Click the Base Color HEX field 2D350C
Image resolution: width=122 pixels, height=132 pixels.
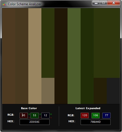pyautogui.click(x=35, y=122)
